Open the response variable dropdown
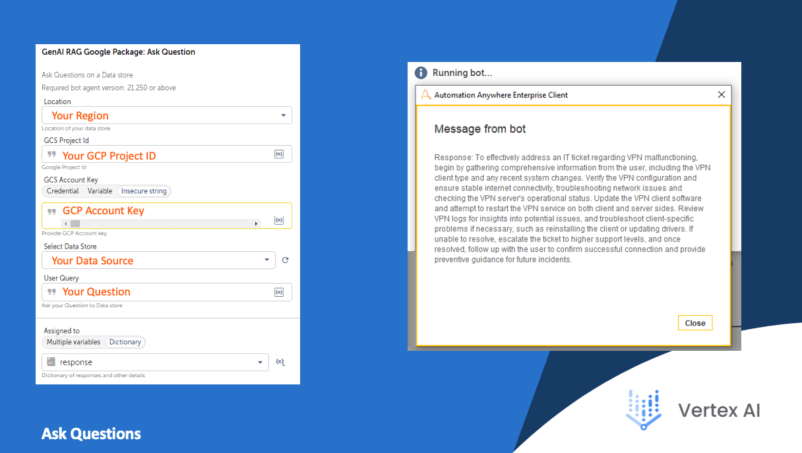The width and height of the screenshot is (802, 453). [x=155, y=362]
